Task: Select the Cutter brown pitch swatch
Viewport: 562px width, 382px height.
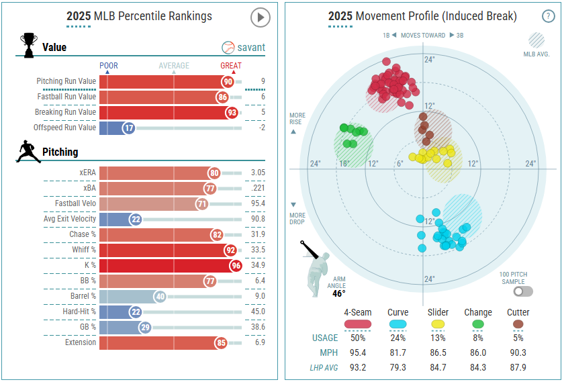Action: point(518,324)
